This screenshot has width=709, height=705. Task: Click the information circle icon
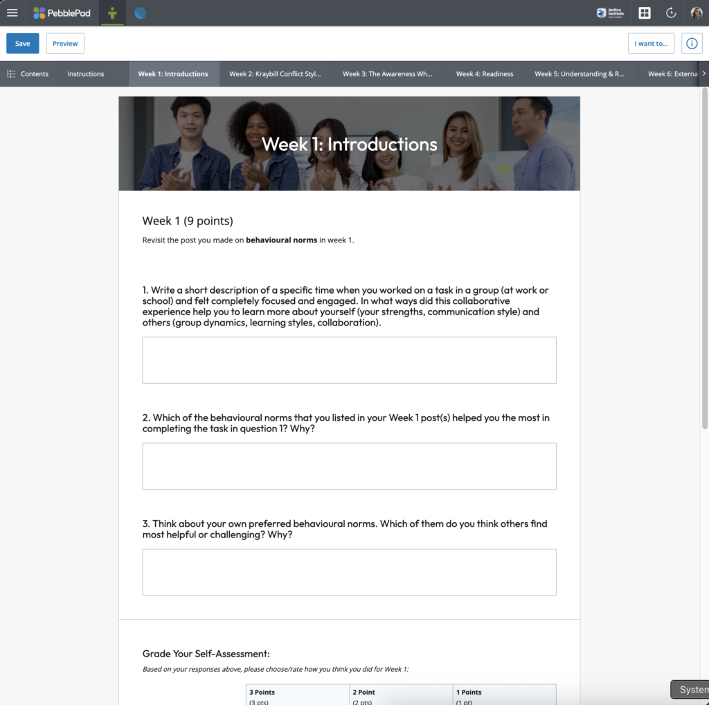(x=692, y=44)
